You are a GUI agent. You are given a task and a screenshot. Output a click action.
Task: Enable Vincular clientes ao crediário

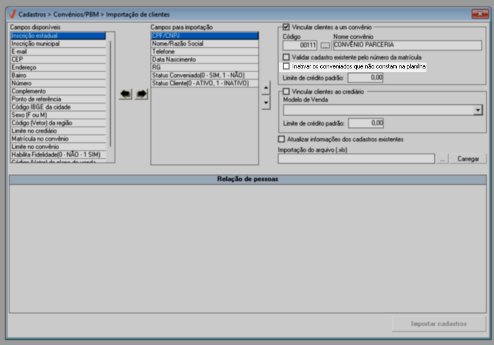(x=286, y=91)
